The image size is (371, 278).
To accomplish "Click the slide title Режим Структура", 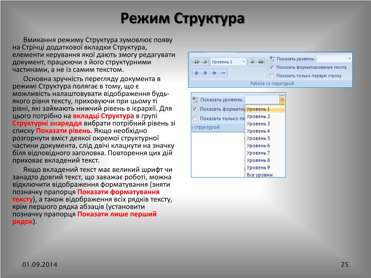I will [183, 18].
